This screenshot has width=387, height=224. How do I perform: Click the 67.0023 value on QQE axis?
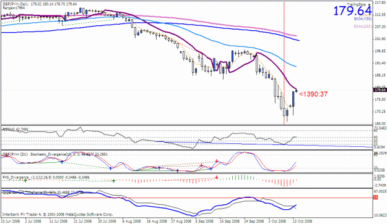click(380, 191)
